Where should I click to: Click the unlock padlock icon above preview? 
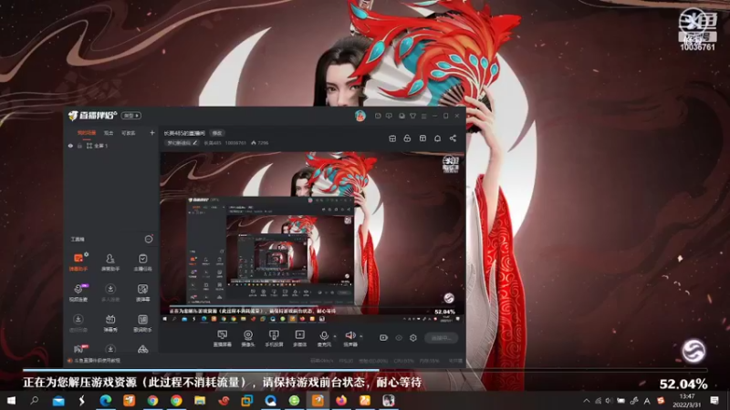tap(407, 138)
